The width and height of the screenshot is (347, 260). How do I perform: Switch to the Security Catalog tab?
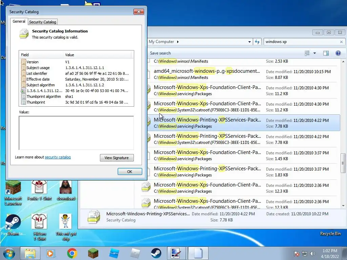point(42,22)
